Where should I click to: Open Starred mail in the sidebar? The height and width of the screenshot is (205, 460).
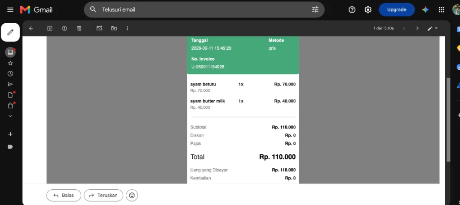pyautogui.click(x=10, y=63)
